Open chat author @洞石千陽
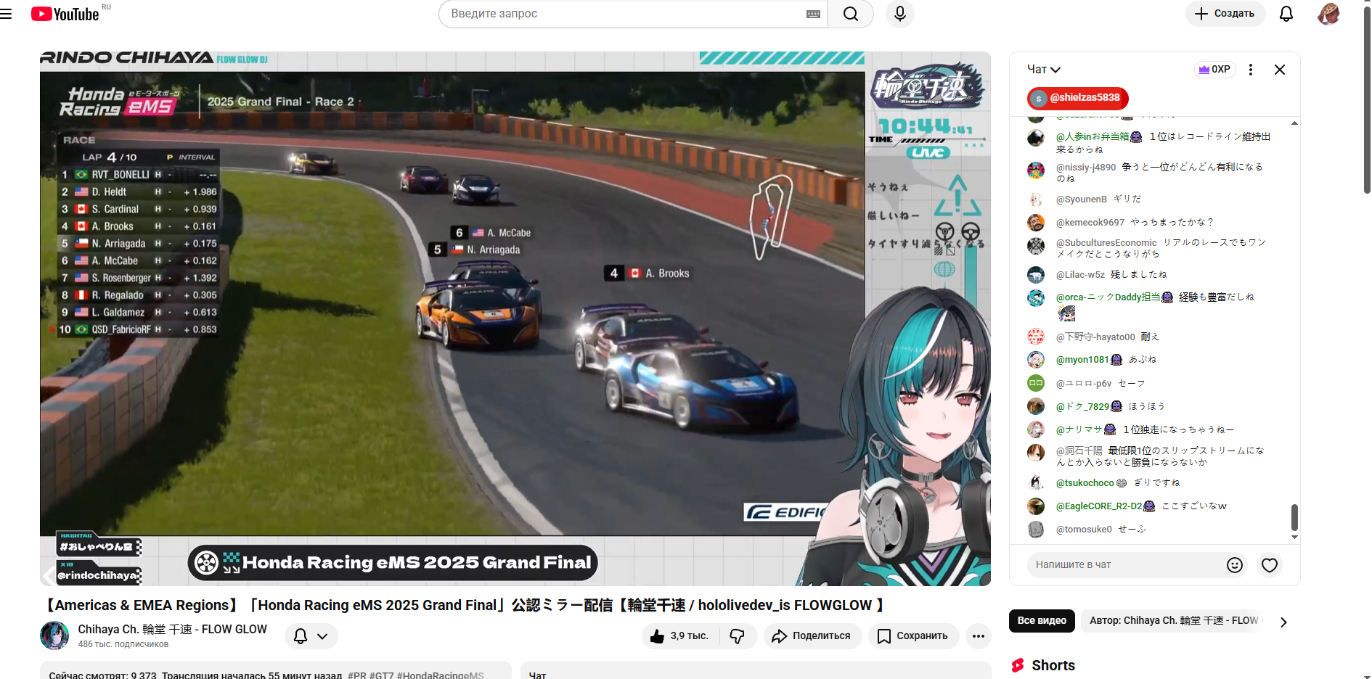Image resolution: width=1372 pixels, height=679 pixels. click(1079, 451)
